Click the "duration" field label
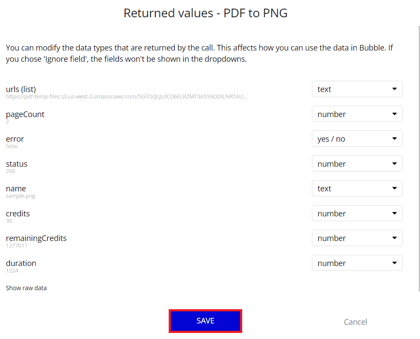 (x=21, y=263)
